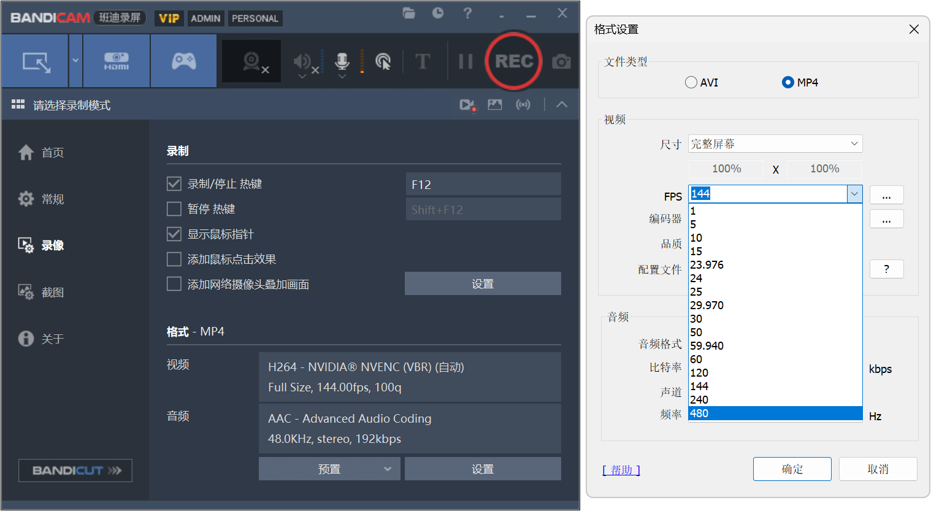The width and height of the screenshot is (931, 511).
Task: Enable the text overlay T icon
Action: (423, 61)
